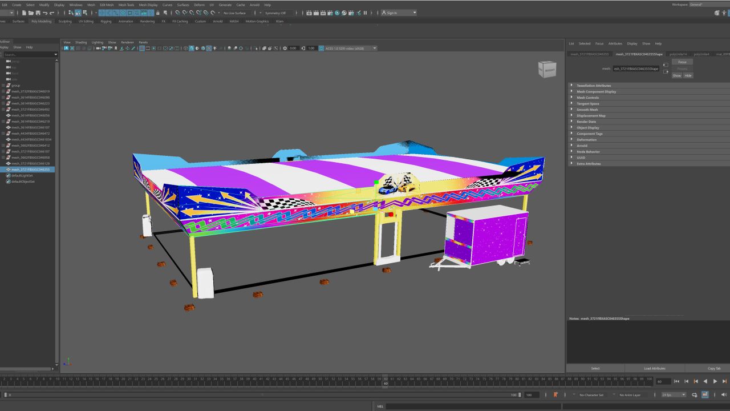This screenshot has height=411, width=730.
Task: Click the lock selection padlock icon
Action: pyautogui.click(x=157, y=13)
